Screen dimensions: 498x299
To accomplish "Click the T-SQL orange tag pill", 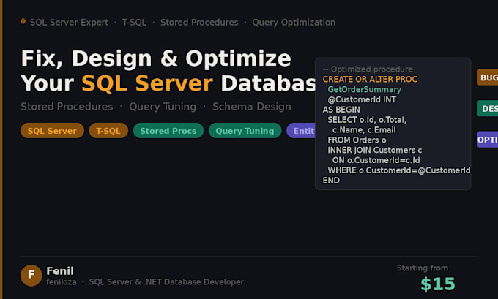I will 108,131.
